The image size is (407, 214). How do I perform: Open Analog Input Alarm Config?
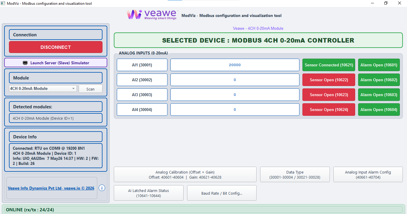tap(368, 174)
